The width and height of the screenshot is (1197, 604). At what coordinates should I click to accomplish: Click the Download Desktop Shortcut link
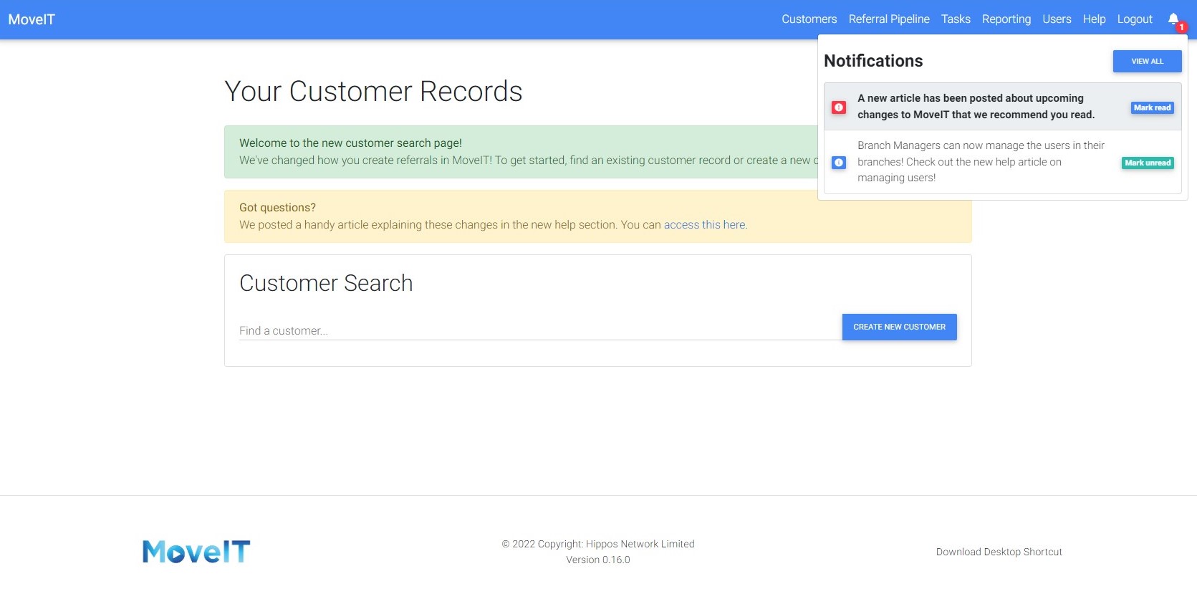(999, 552)
